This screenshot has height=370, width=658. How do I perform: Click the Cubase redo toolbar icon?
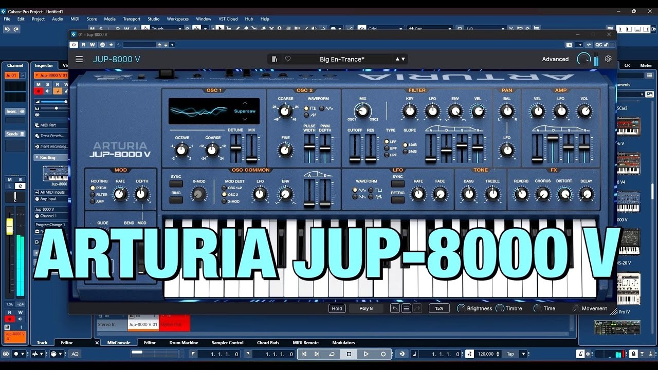[16, 29]
